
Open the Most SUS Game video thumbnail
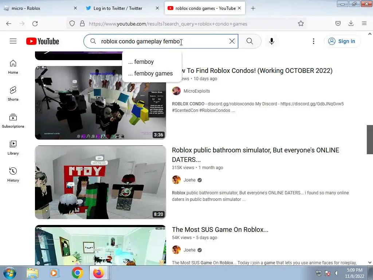101,245
